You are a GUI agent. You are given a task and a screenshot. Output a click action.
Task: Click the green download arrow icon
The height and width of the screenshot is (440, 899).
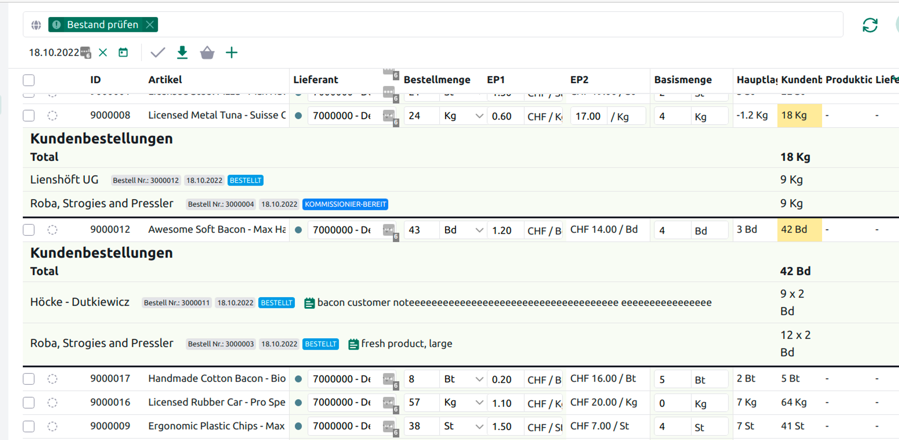182,53
